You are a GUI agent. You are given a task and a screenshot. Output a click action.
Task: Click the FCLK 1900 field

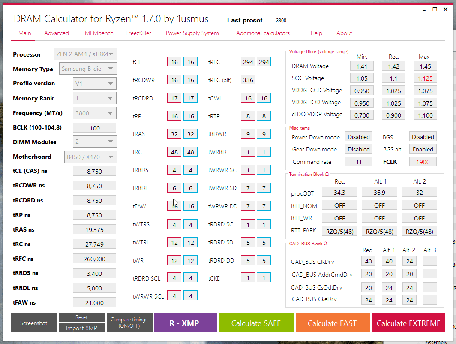tap(423, 162)
